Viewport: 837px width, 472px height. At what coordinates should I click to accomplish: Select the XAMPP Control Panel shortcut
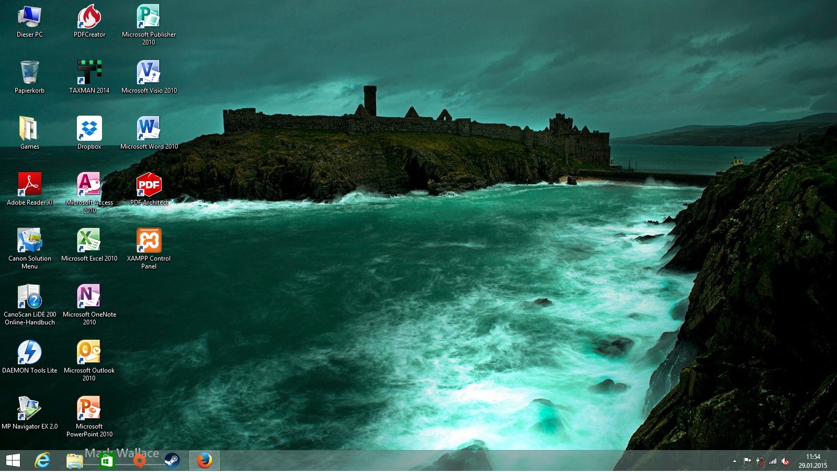coord(149,241)
